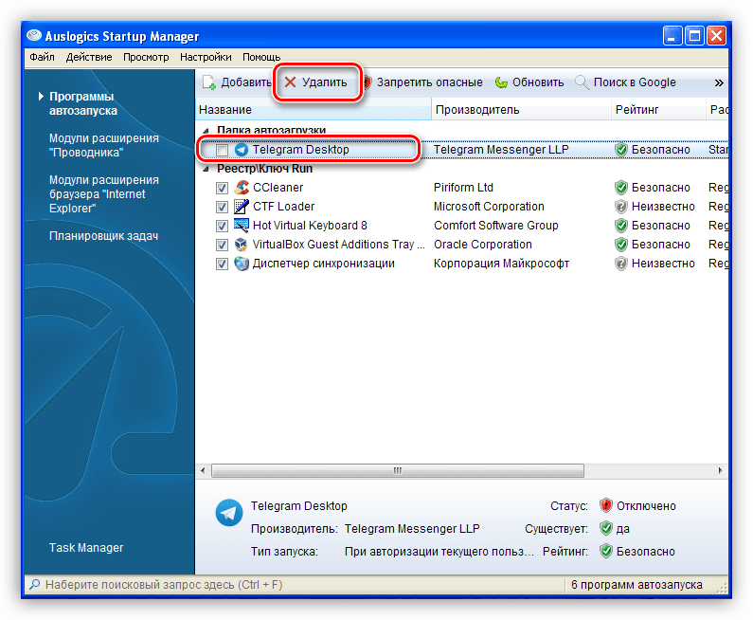Open the Task Manager link in the sidebar

click(x=86, y=548)
